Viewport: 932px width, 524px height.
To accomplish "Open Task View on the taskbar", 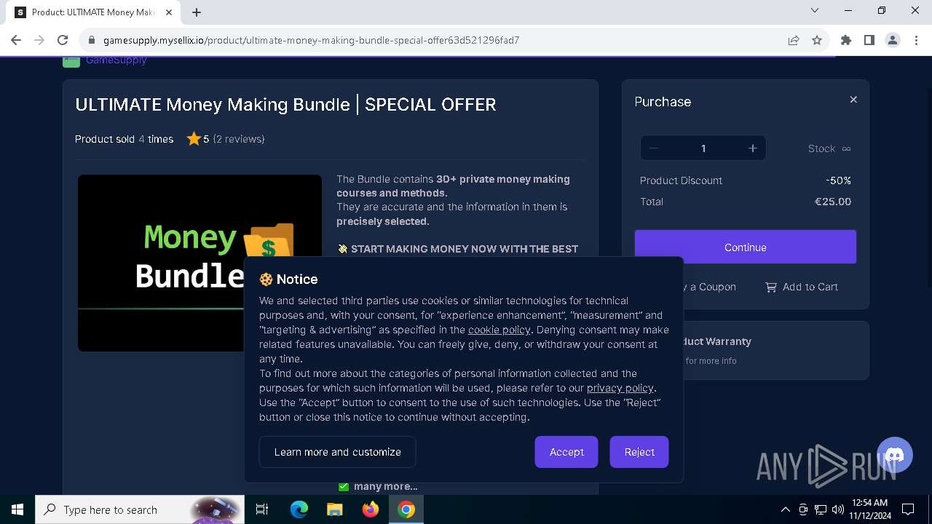I will point(262,509).
